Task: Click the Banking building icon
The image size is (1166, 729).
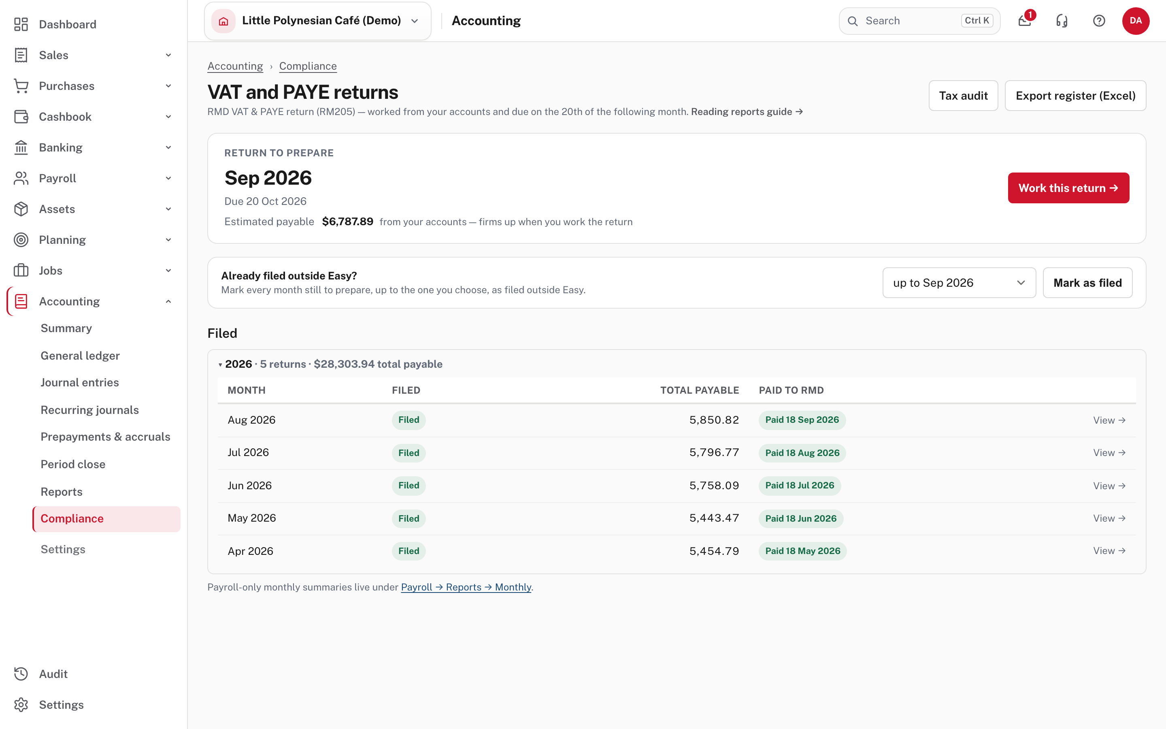Action: coord(21,147)
